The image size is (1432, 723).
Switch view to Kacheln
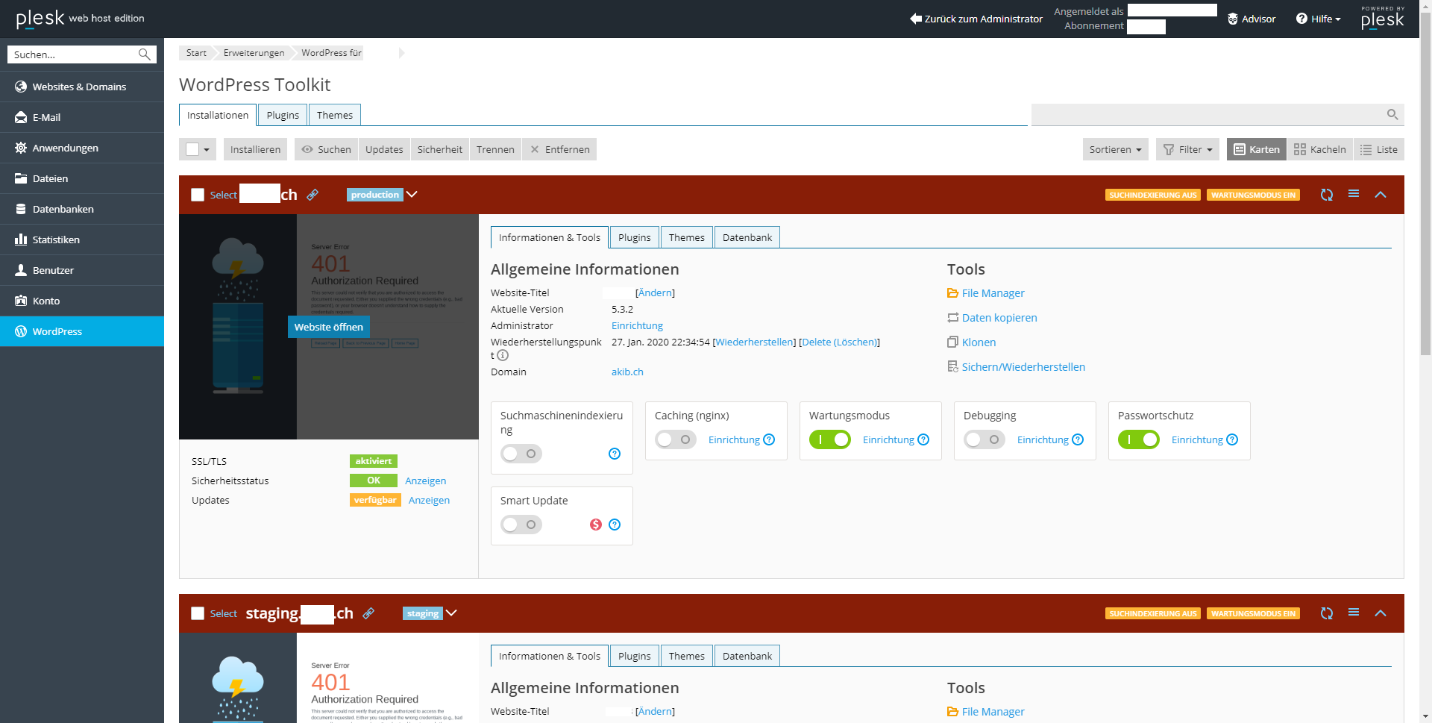pos(1320,149)
